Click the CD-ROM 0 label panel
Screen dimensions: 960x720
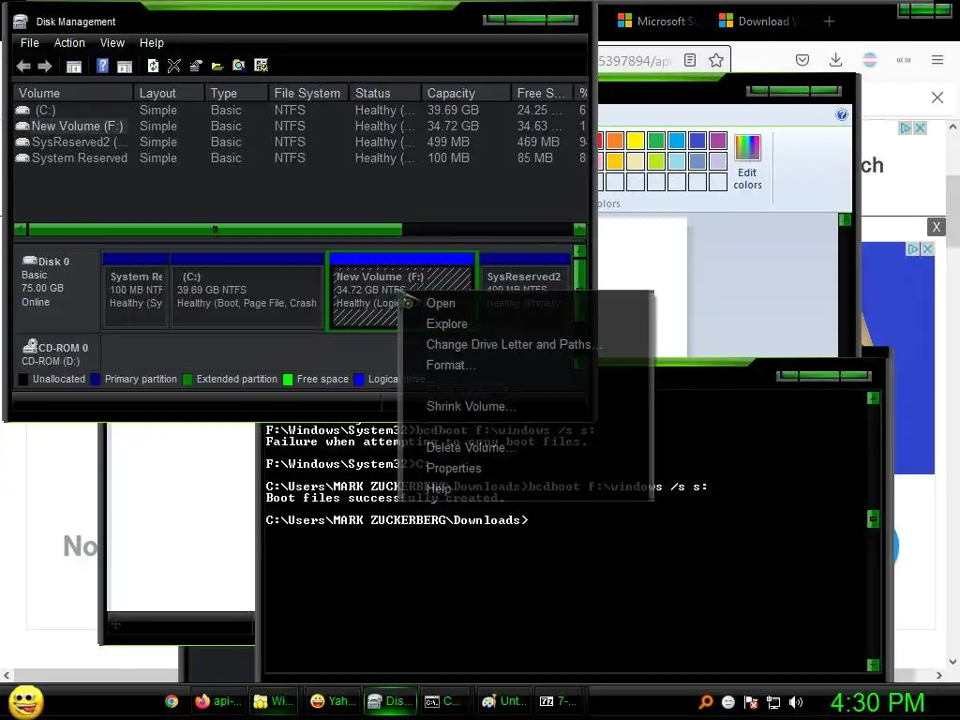point(57,353)
